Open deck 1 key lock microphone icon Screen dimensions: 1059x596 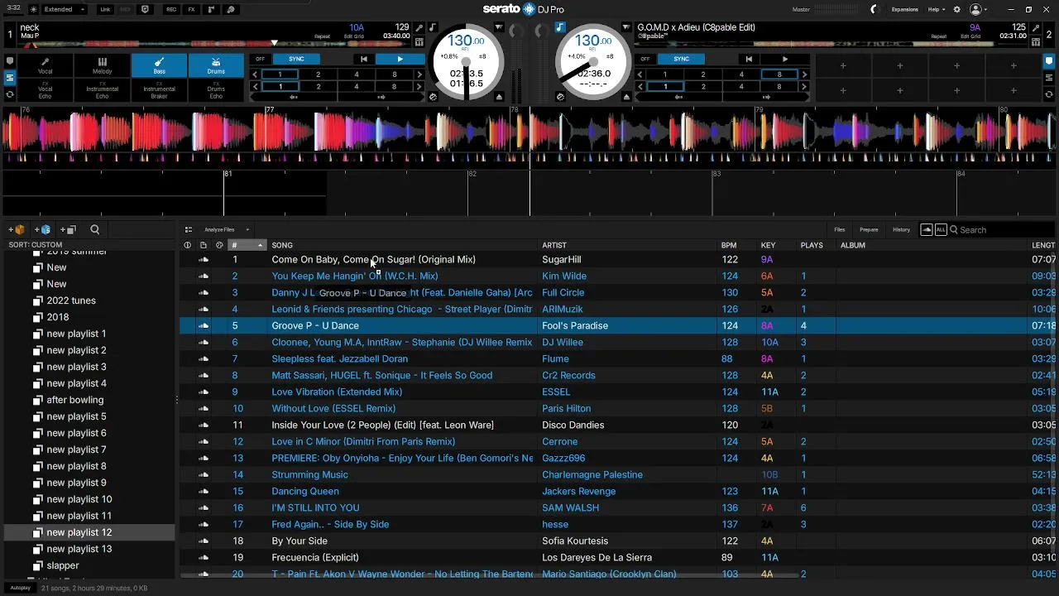click(420, 28)
